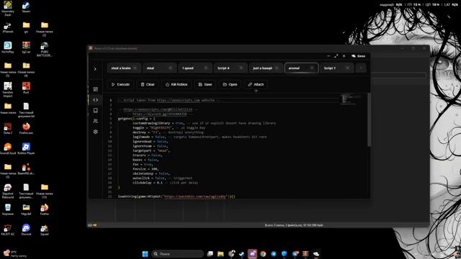This screenshot has width=461, height=259.
Task: Click the Kill Roblox button
Action: point(176,85)
